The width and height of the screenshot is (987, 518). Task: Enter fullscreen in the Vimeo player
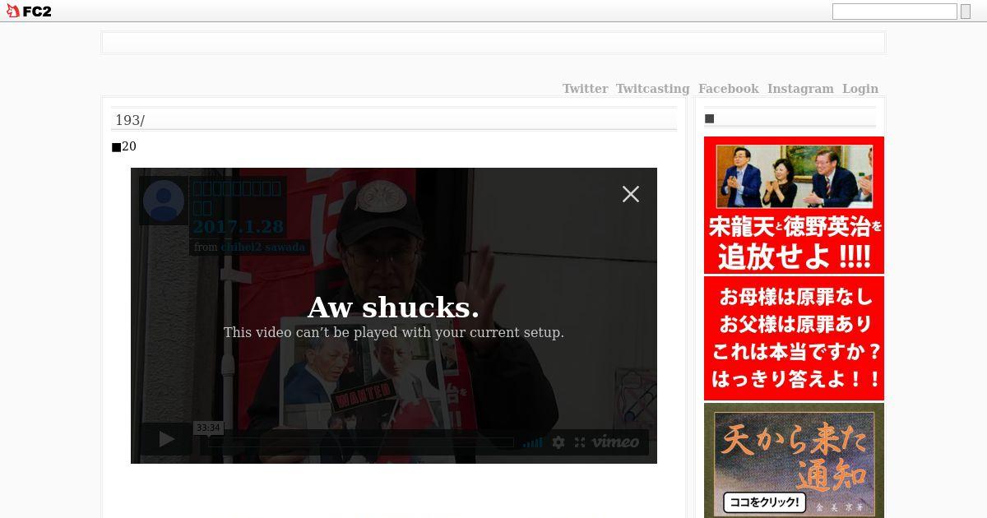coord(580,442)
